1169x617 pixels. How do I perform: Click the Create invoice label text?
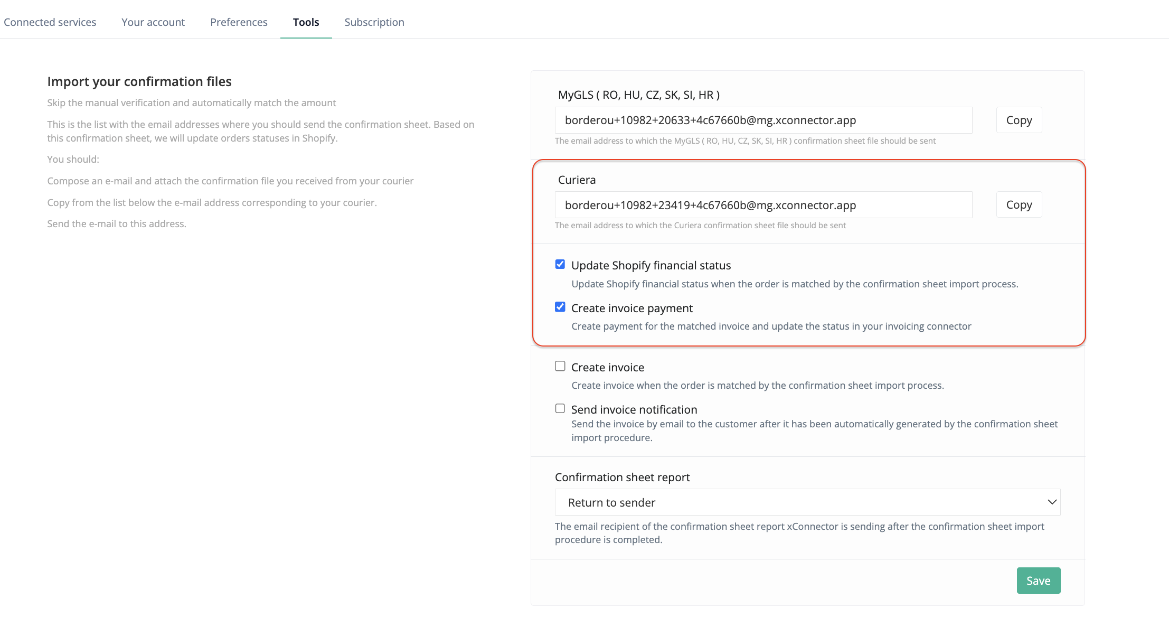[x=607, y=367]
